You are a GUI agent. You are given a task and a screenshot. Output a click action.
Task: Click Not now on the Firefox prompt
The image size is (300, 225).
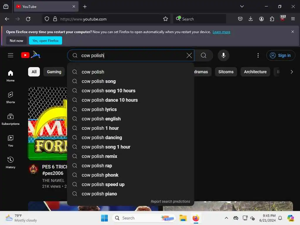pyautogui.click(x=16, y=40)
